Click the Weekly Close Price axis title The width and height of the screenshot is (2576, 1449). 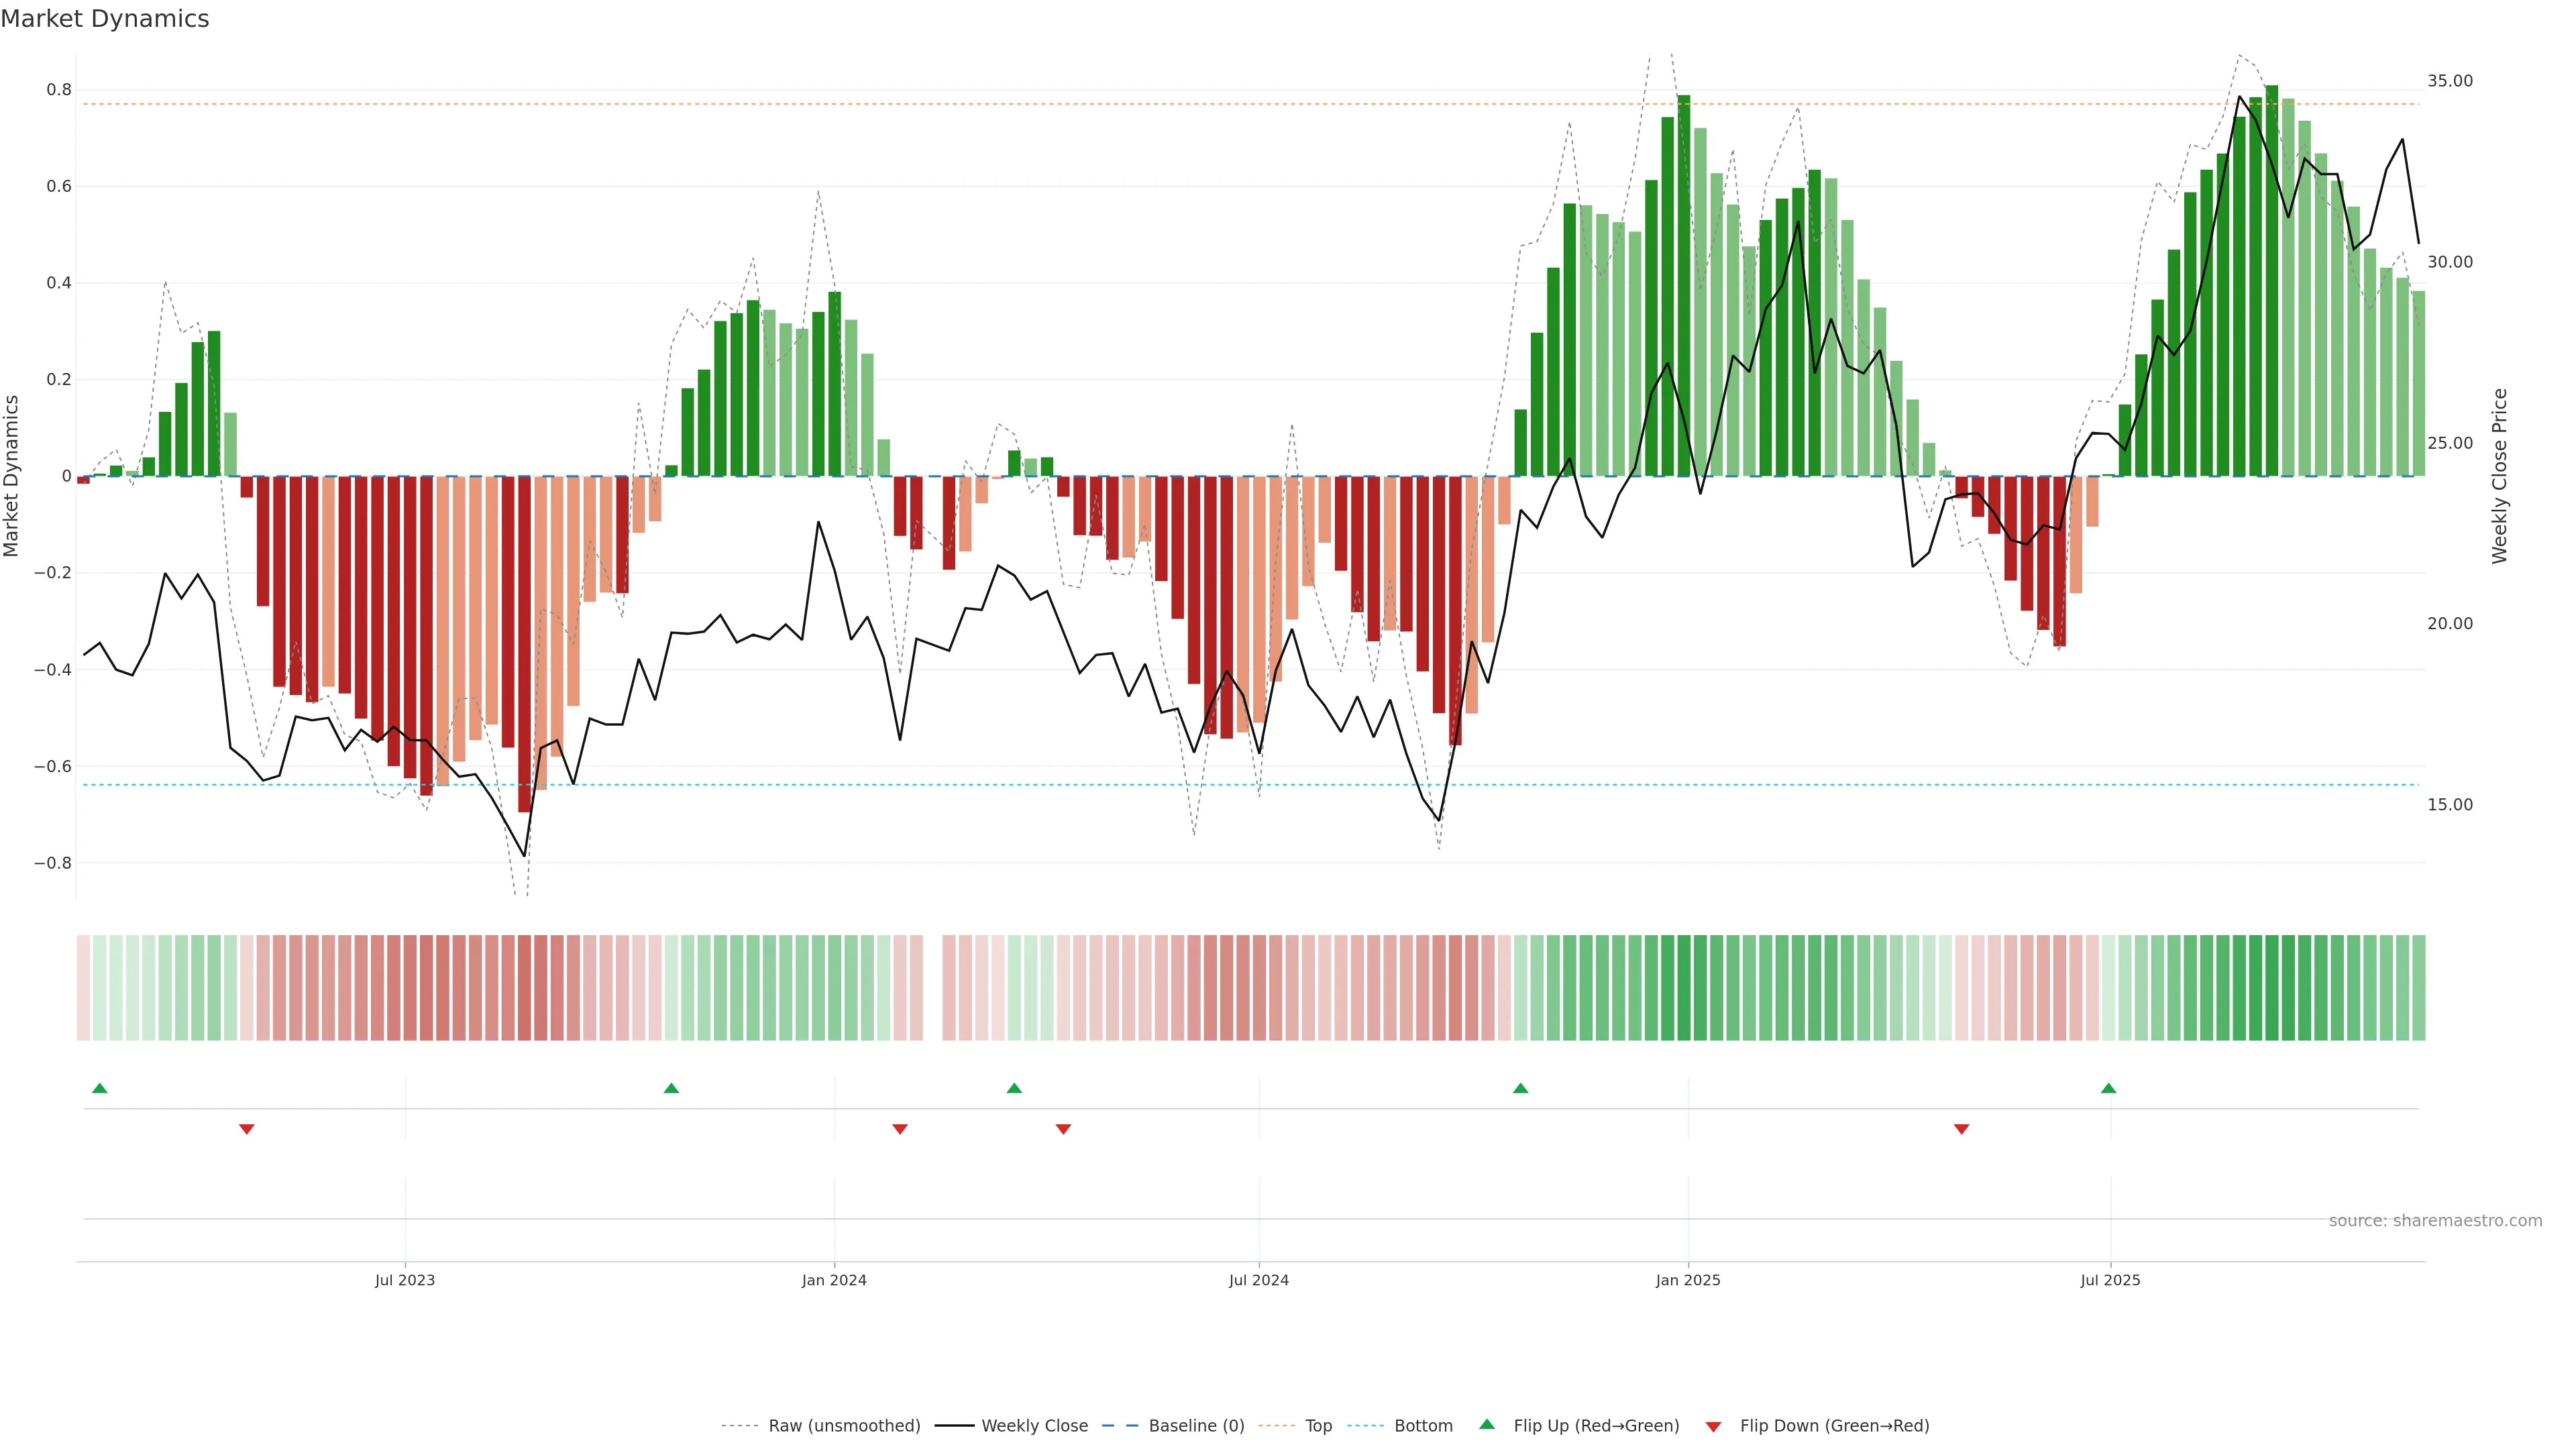(2499, 476)
